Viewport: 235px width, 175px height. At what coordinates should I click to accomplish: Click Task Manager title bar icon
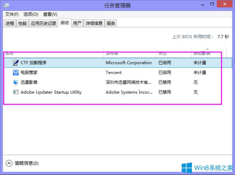click(x=6, y=5)
